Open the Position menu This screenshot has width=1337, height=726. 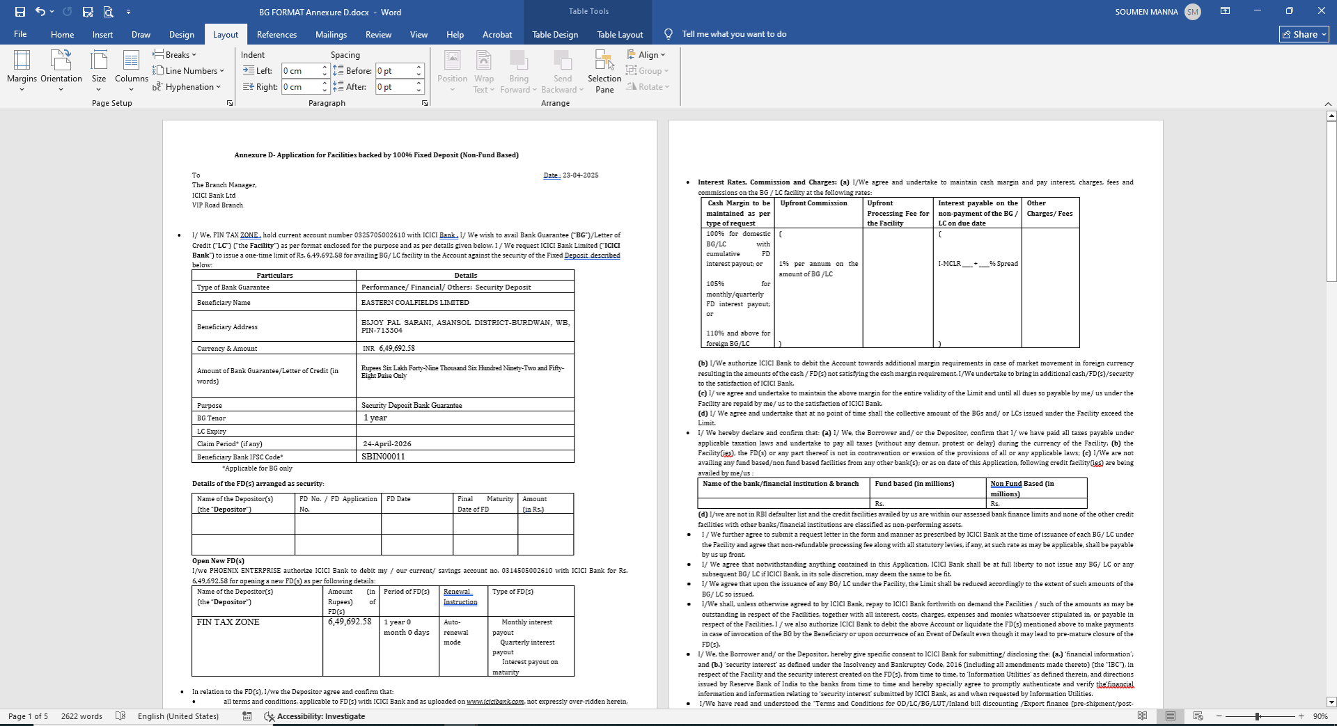(452, 70)
